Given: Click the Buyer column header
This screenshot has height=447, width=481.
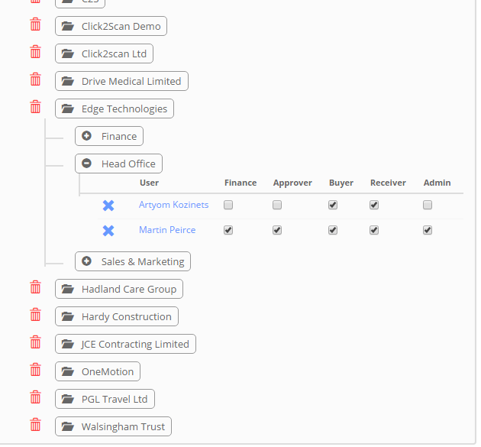Looking at the screenshot, I should pos(341,183).
